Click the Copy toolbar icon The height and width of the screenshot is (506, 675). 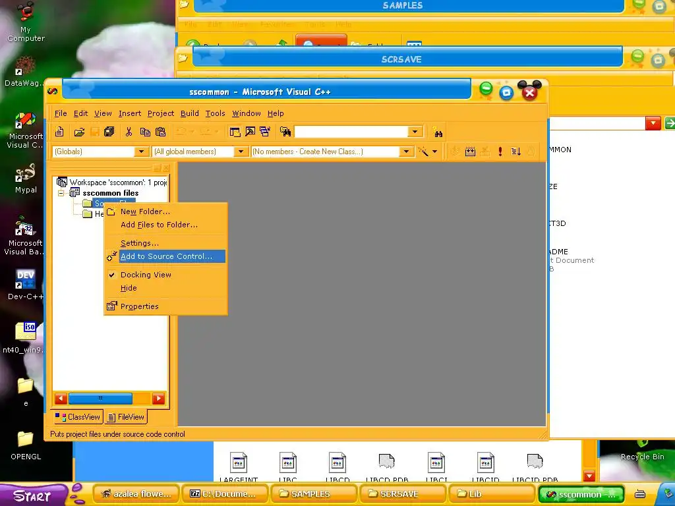tap(145, 132)
